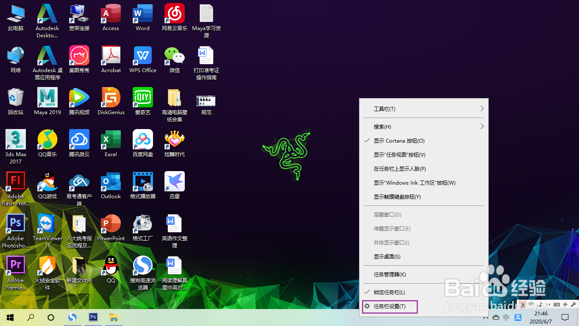Select the 高清电脑壁纸合集 folder
This screenshot has width=579, height=326.
[175, 105]
